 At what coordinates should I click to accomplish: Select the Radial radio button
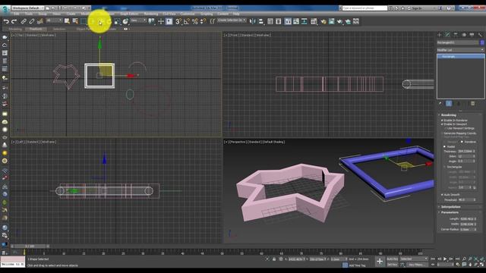[x=444, y=146]
